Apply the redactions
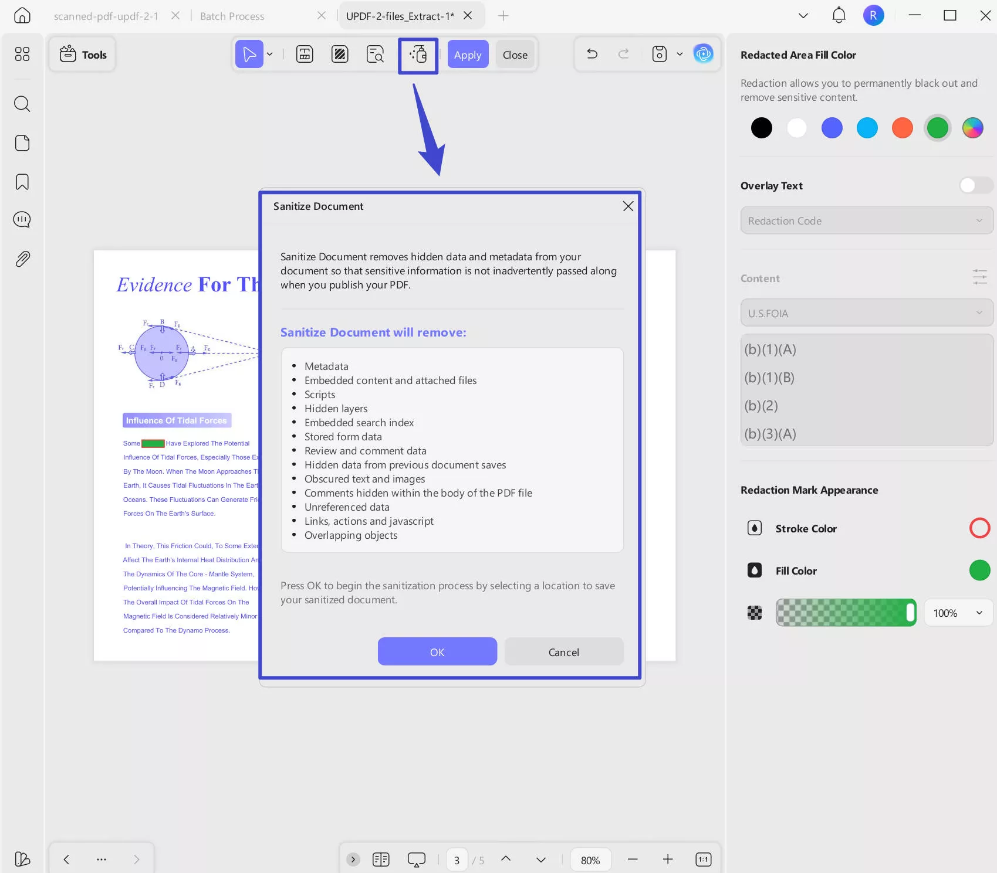Screen dimensions: 997x873 click(x=468, y=55)
